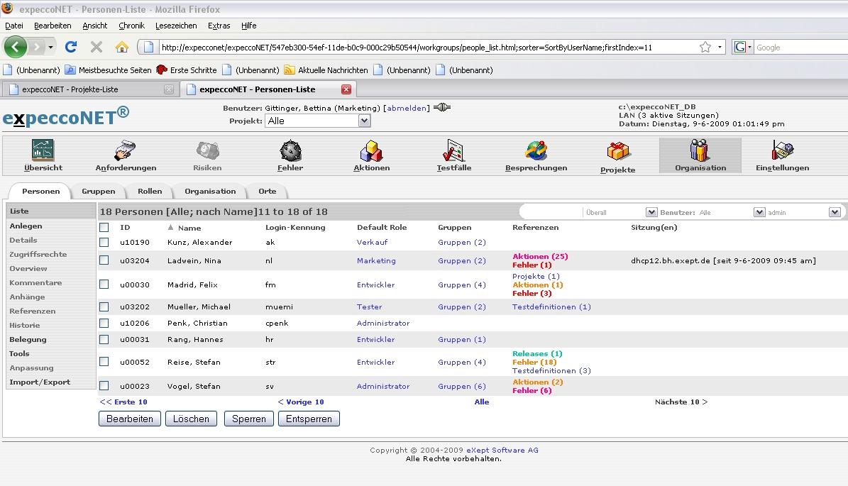Go forward with Firefox forward arrow

pos(35,47)
